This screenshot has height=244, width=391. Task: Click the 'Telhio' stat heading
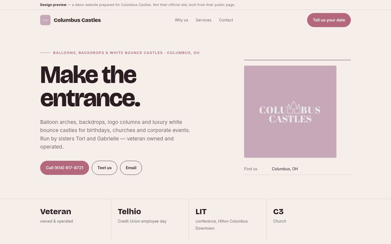[x=129, y=211]
